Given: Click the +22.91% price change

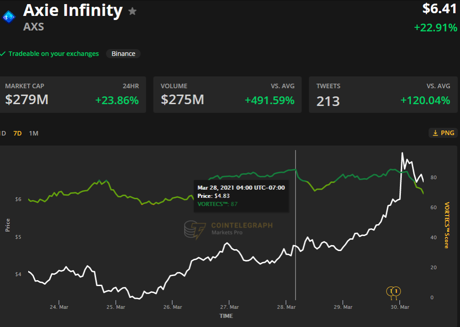Looking at the screenshot, I should [436, 28].
